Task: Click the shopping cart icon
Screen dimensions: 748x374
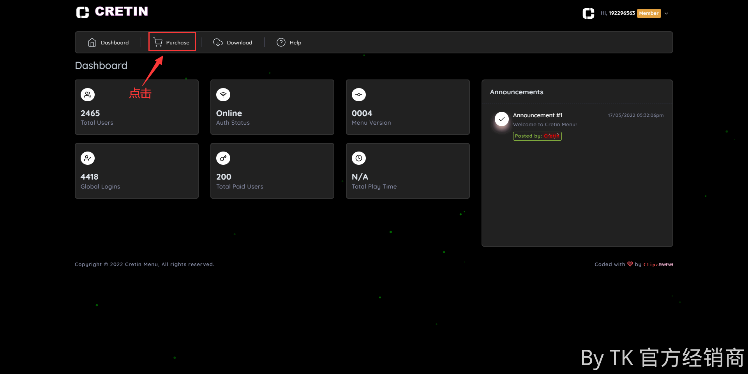Action: pyautogui.click(x=158, y=42)
